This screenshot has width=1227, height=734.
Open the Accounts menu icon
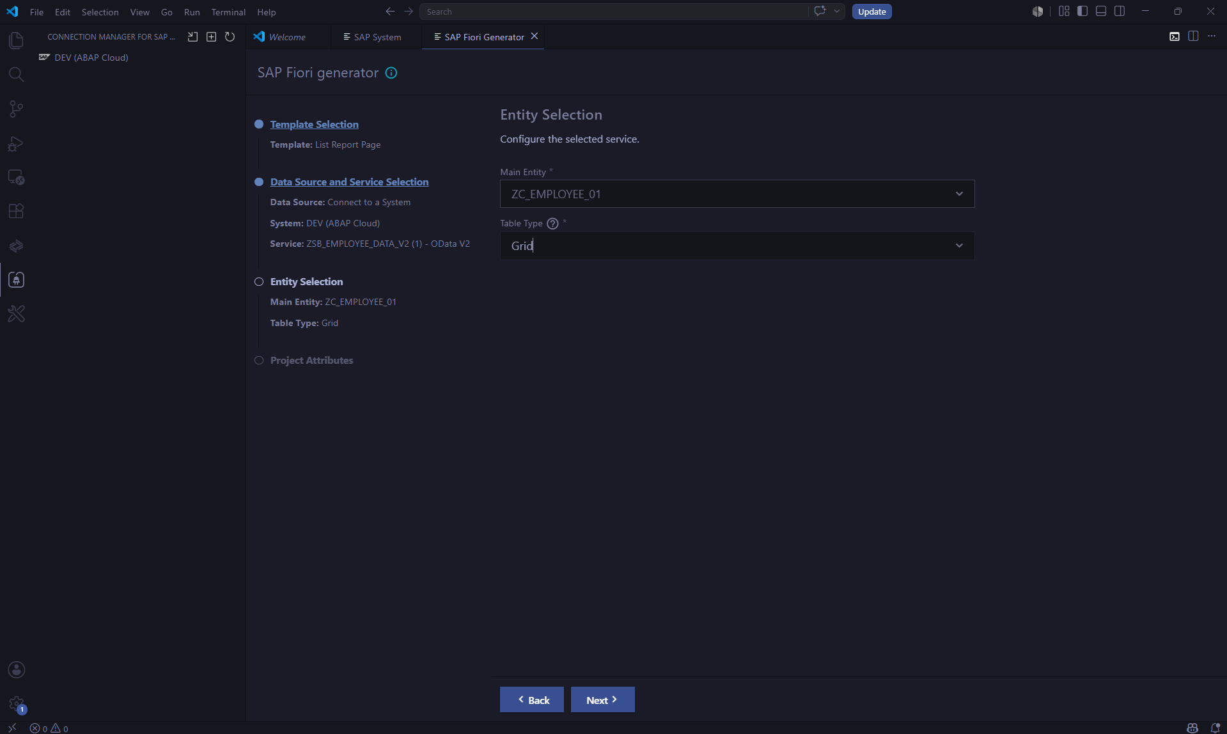(16, 669)
